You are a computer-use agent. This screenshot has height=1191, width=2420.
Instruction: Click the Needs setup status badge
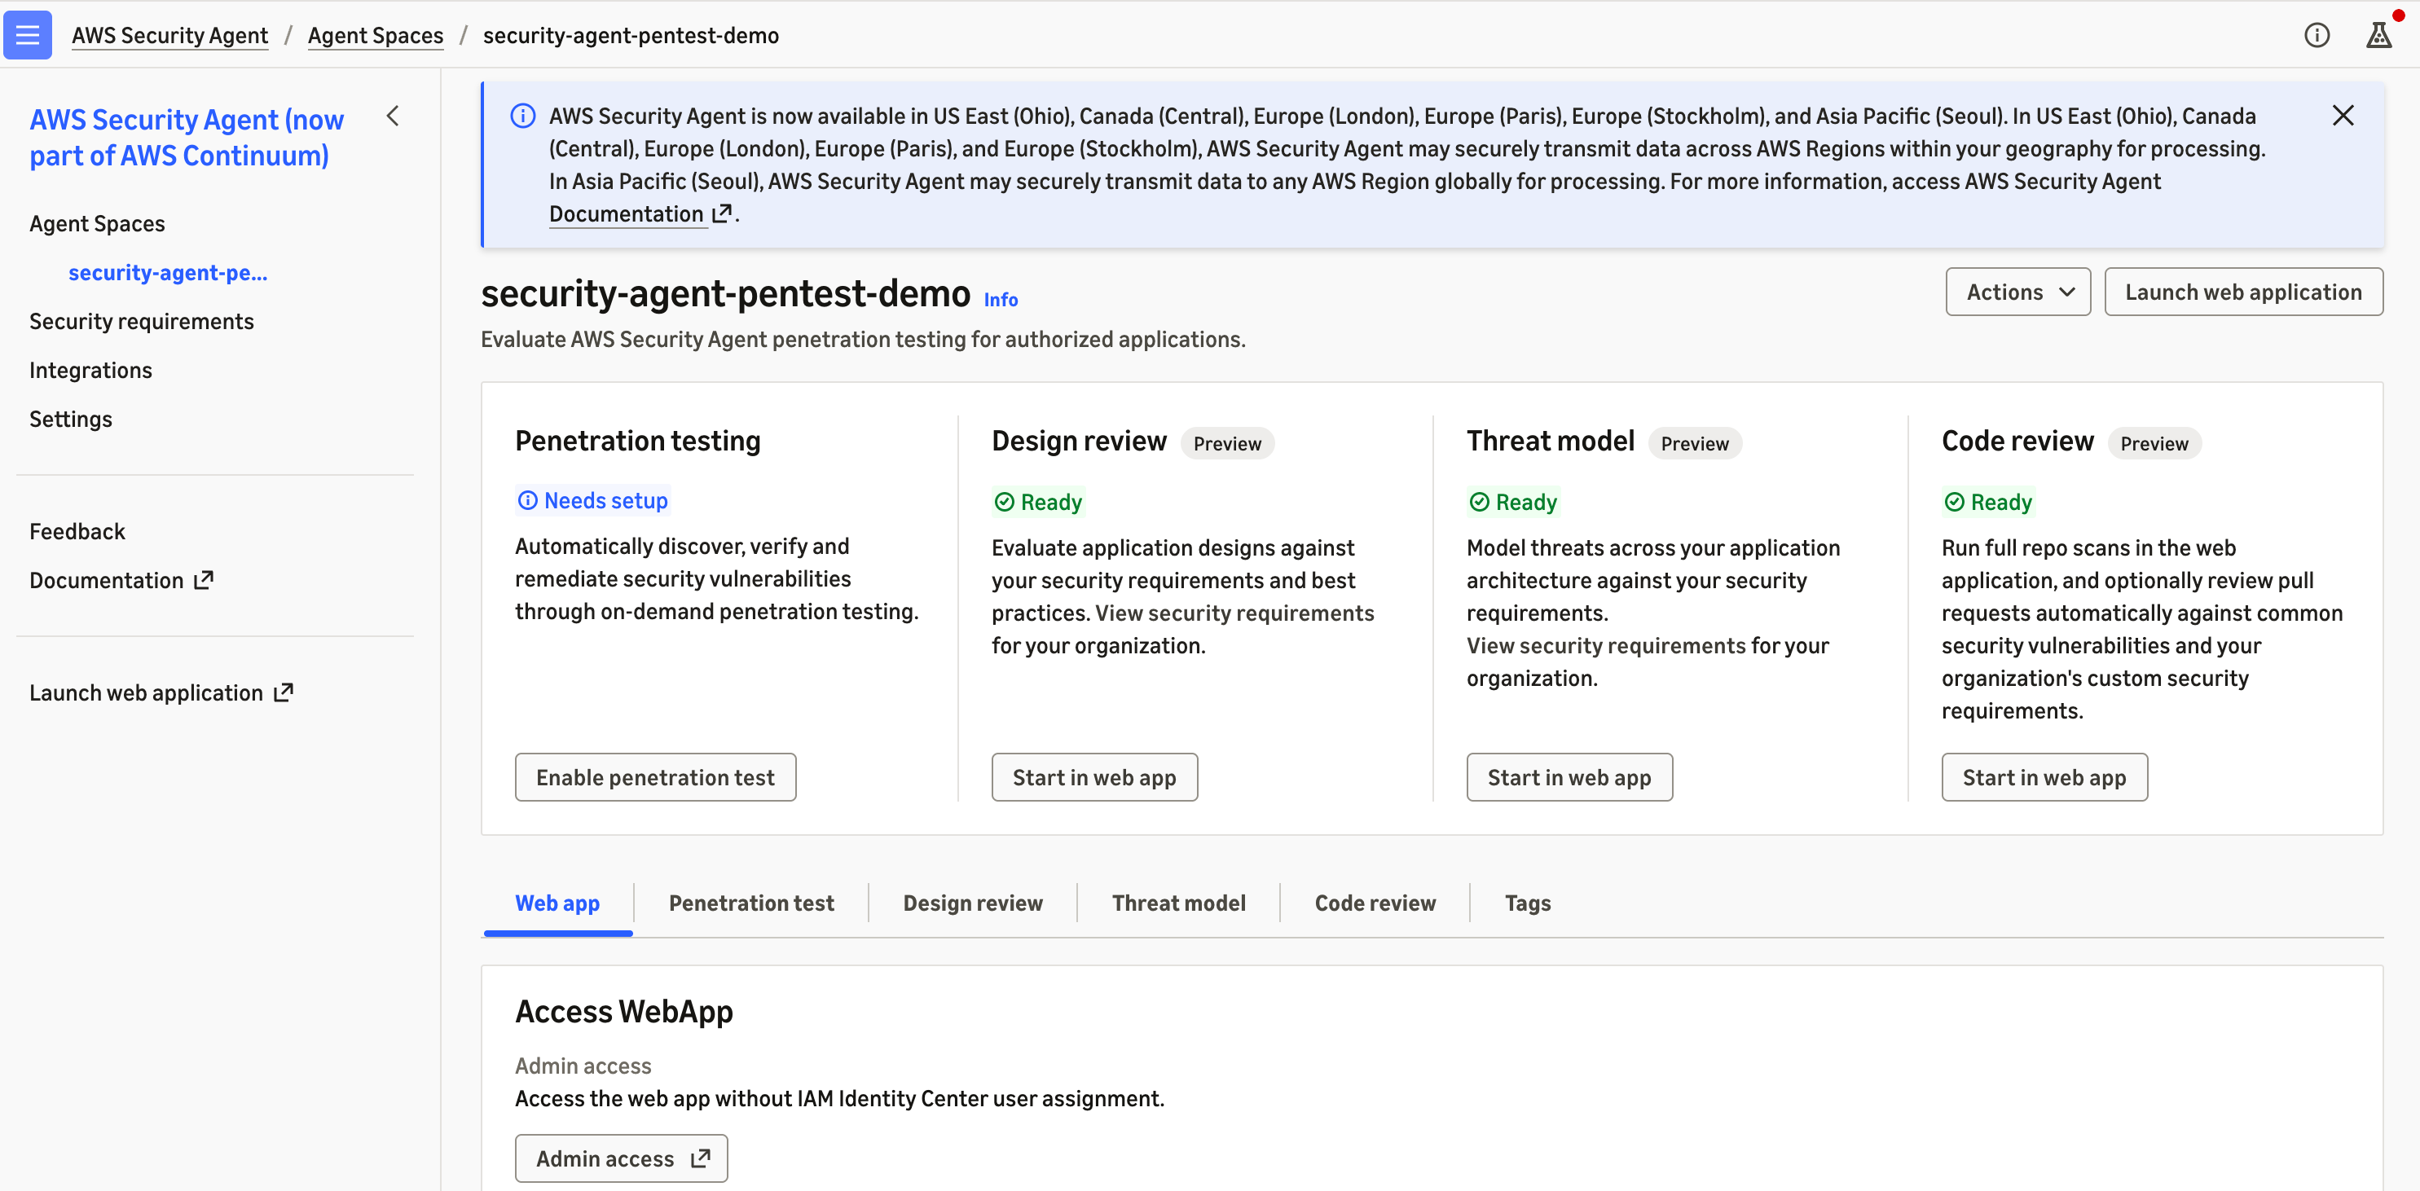pos(593,501)
